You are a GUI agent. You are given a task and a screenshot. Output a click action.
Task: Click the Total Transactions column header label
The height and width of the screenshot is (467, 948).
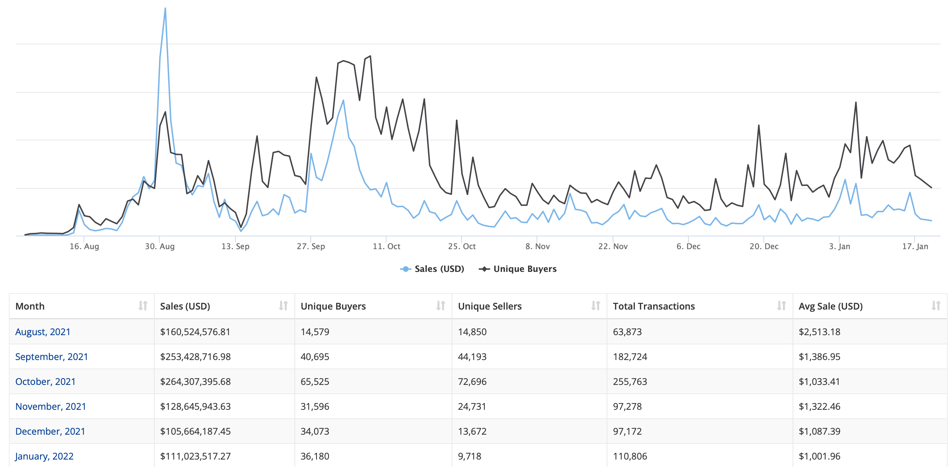point(654,306)
